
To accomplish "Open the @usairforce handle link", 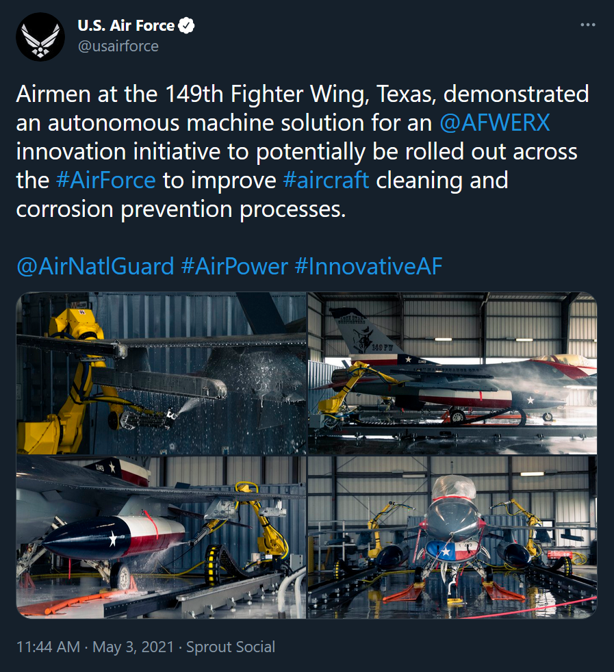I will [x=118, y=46].
